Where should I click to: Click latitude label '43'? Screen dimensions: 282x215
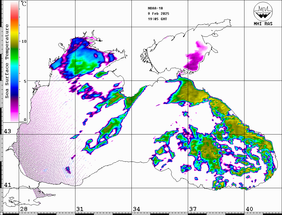tap(8, 131)
